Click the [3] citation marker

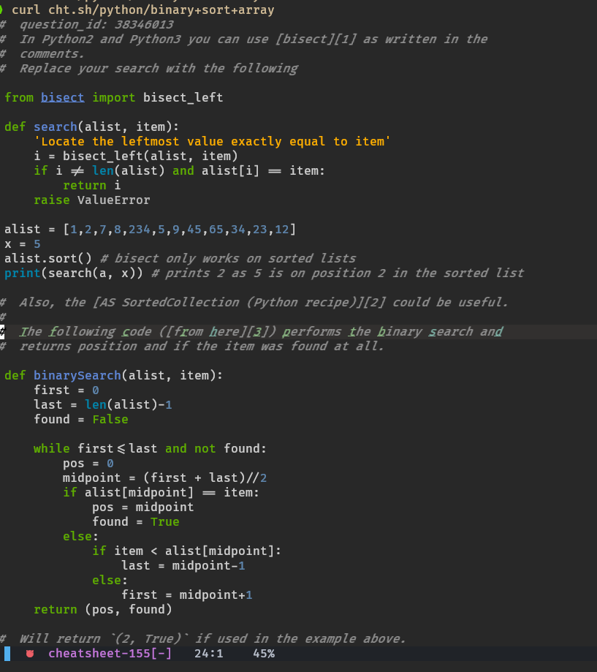coord(259,331)
